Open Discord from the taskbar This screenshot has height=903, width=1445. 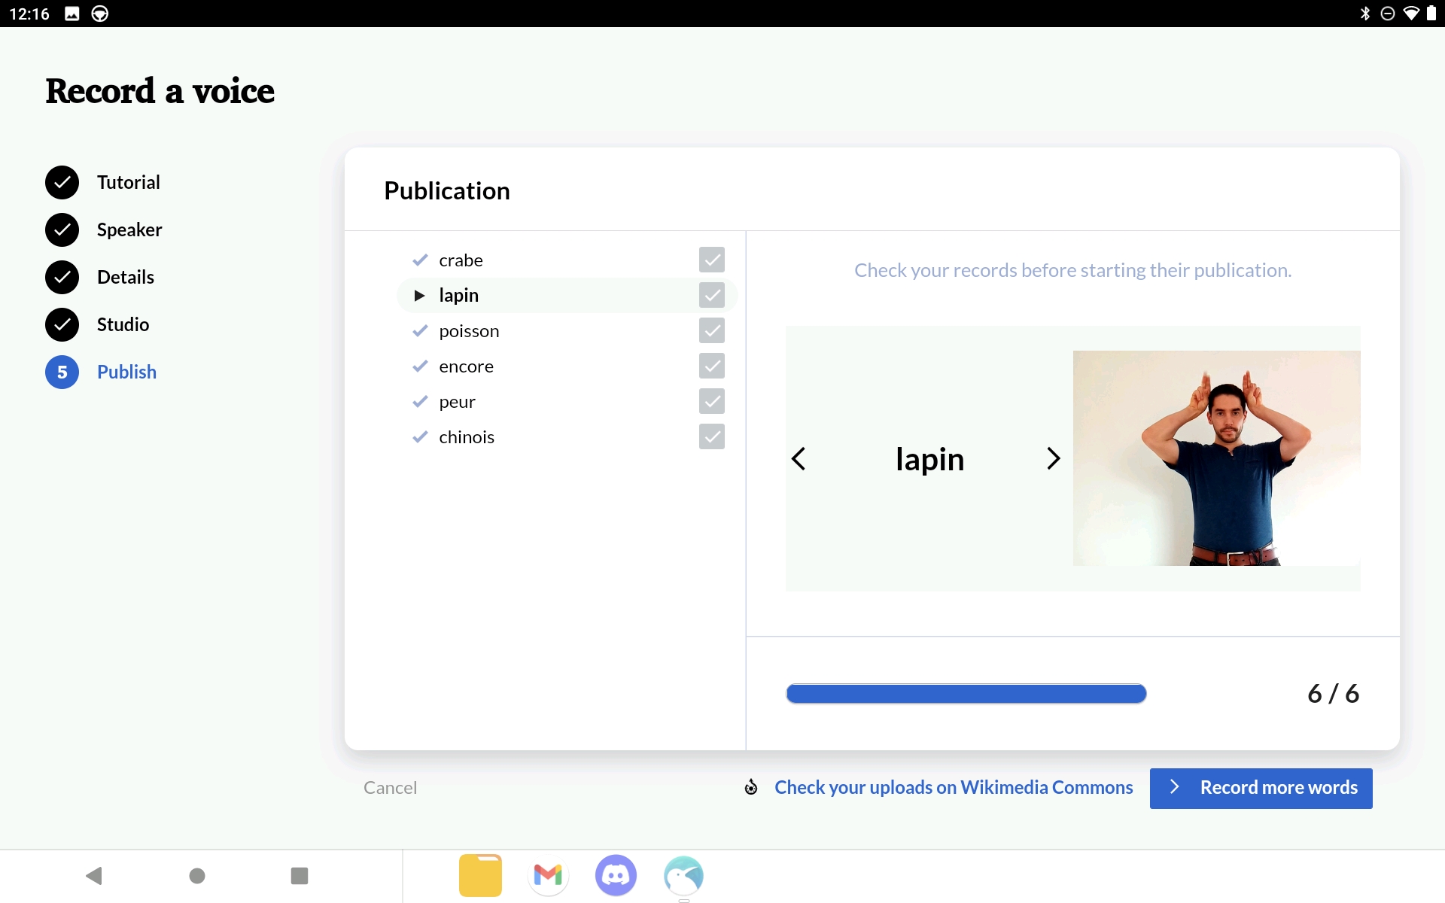(x=616, y=875)
